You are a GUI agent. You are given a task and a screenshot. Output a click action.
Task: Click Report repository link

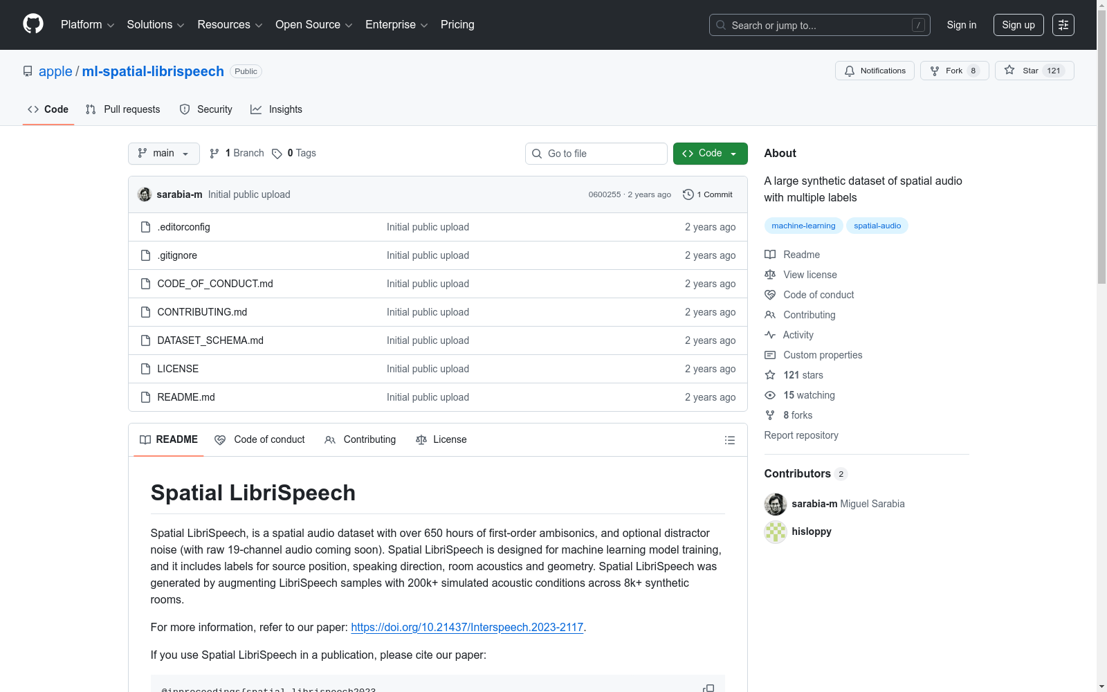(801, 435)
